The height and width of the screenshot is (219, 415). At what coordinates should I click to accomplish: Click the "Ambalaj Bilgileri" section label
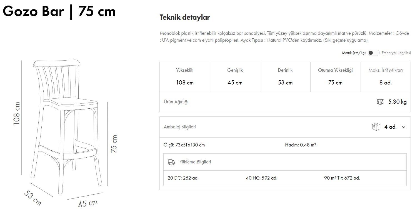pyautogui.click(x=180, y=127)
